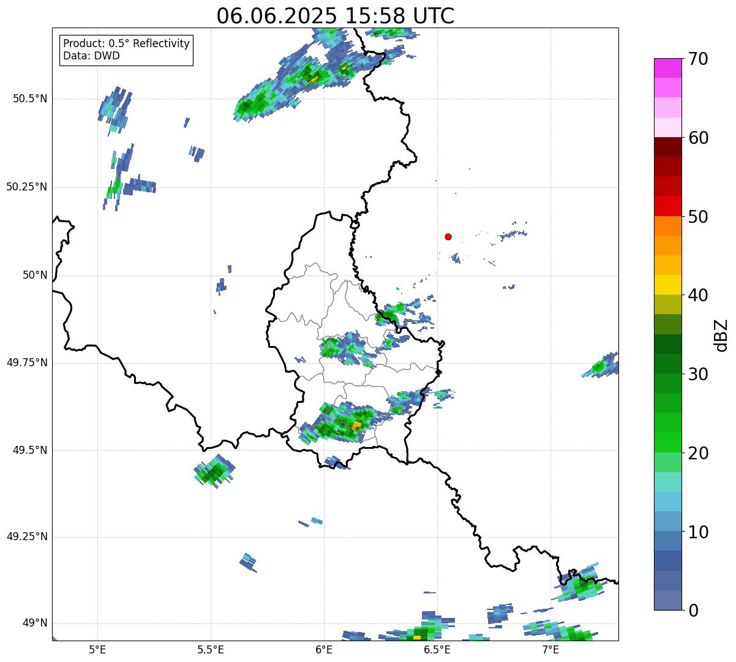Screen dimensions: 736x662
Task: Click the 0 tick label on colorbar
Action: [693, 611]
